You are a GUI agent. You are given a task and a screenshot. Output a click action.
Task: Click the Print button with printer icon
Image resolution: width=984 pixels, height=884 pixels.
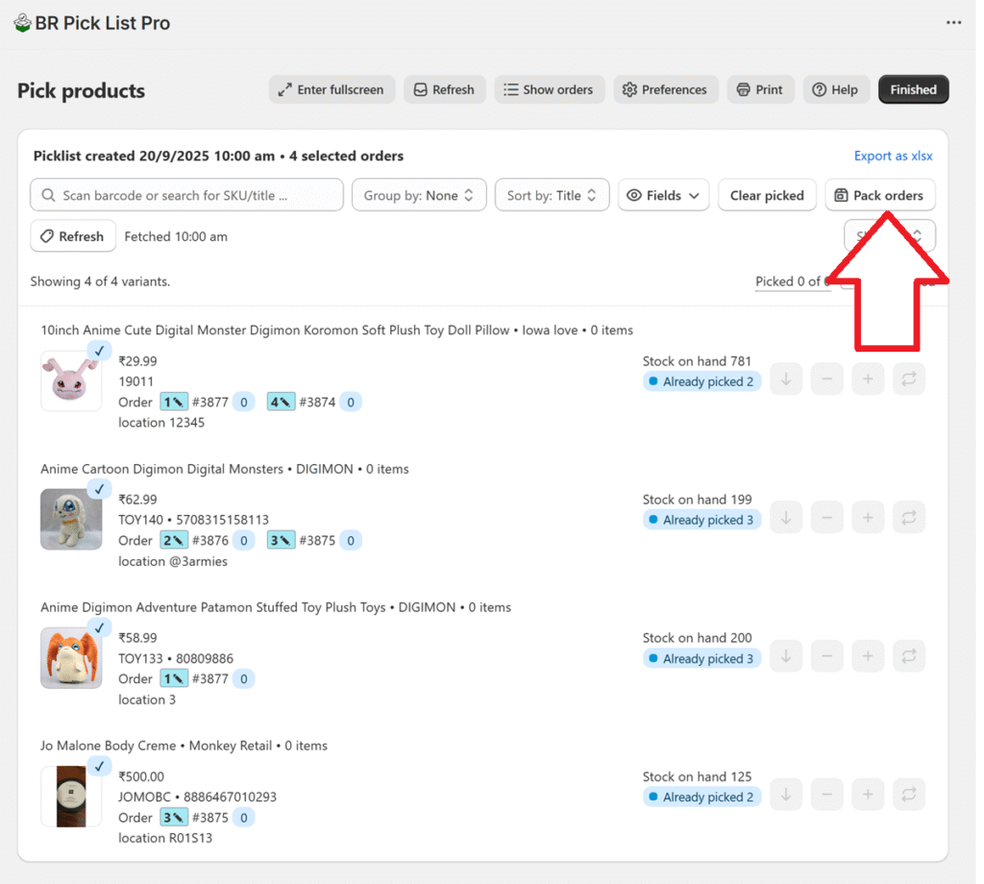(760, 89)
